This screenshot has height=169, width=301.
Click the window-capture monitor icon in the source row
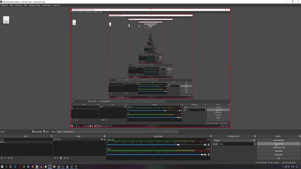click(55, 139)
